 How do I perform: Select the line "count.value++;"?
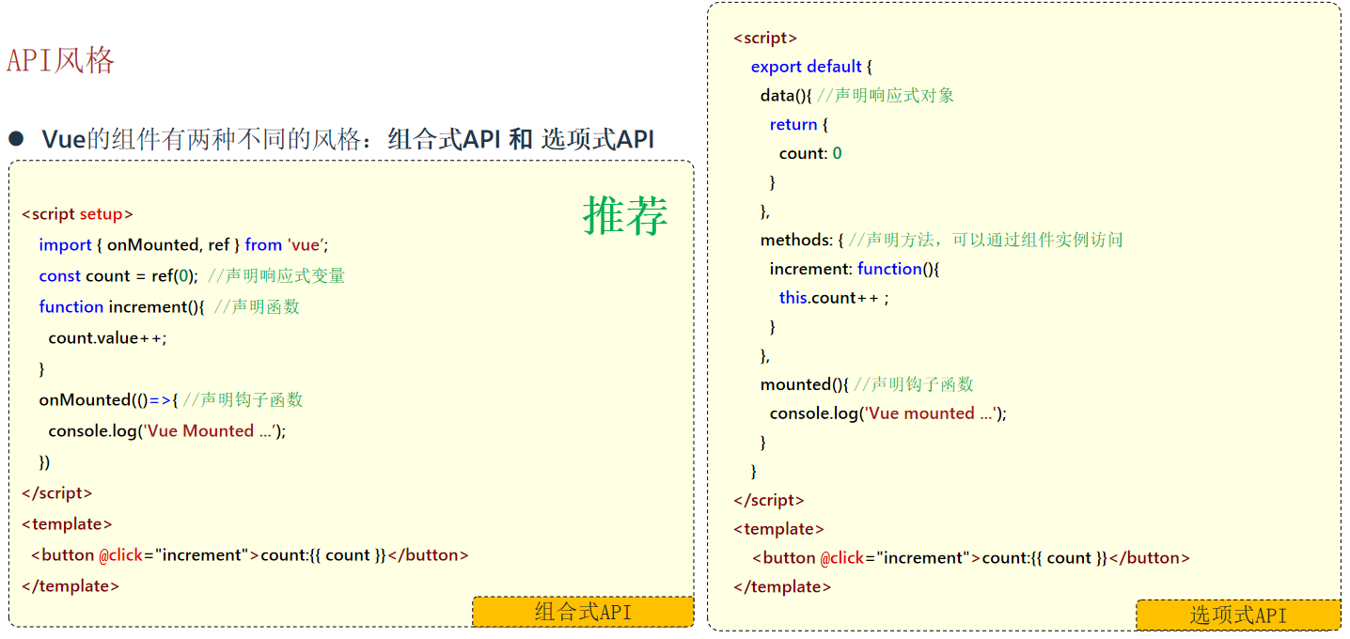[x=107, y=338]
